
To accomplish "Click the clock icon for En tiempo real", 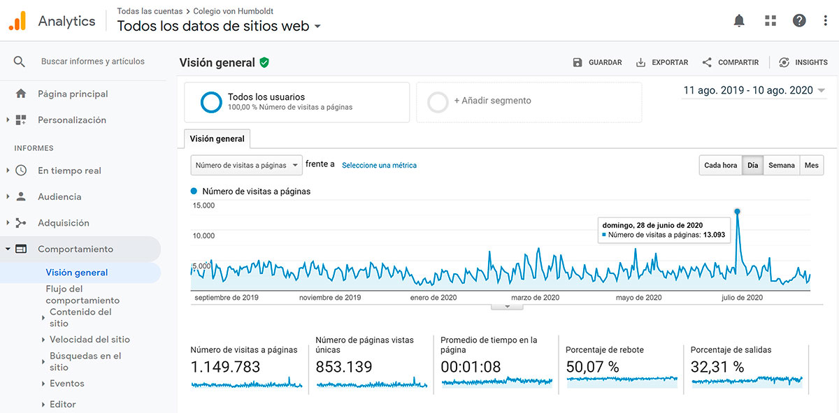I will 21,171.
